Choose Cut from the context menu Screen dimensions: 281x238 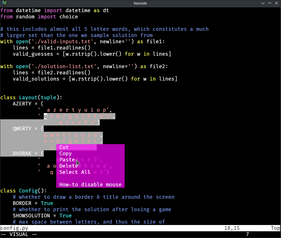(64, 147)
